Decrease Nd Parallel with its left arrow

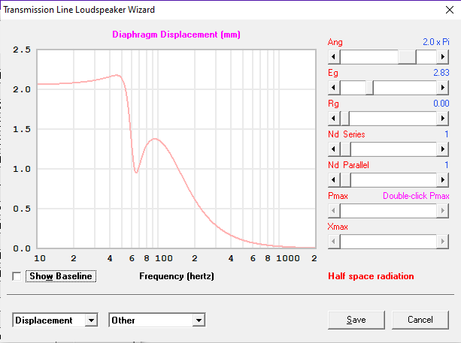pos(334,180)
